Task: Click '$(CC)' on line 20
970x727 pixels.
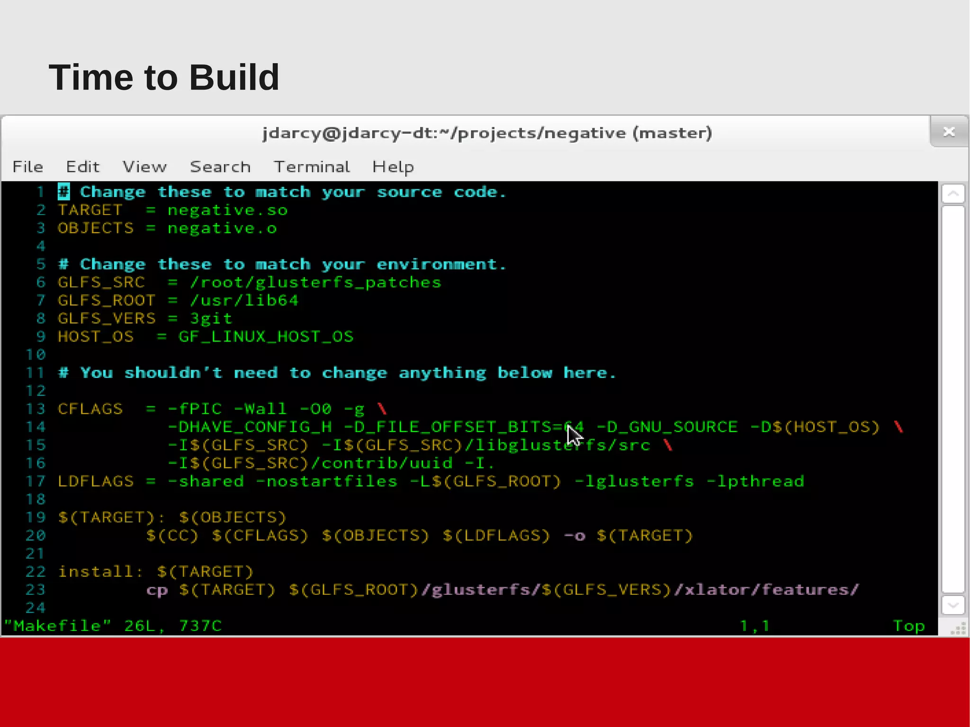Action: point(172,535)
